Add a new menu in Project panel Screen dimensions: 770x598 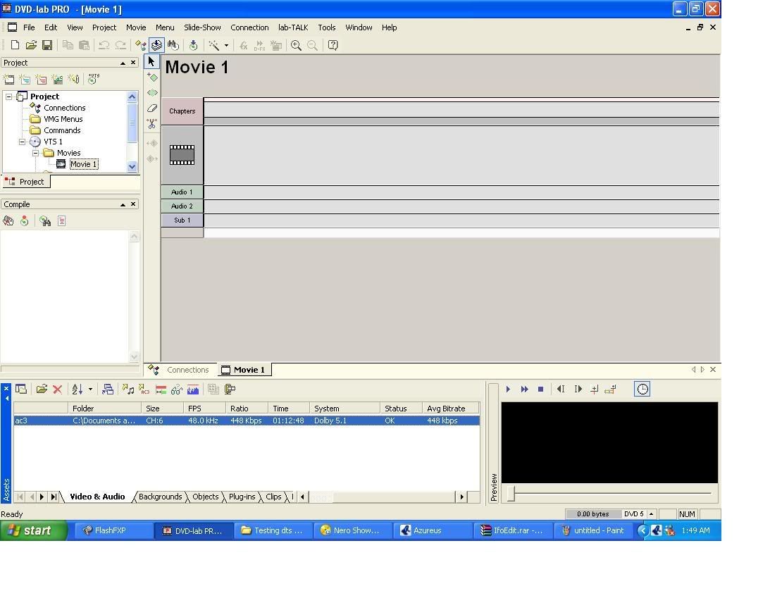25,79
